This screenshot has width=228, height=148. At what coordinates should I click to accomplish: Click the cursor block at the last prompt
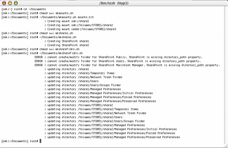click(40, 141)
